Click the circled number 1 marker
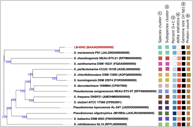The image size is (193, 127). point(160,13)
